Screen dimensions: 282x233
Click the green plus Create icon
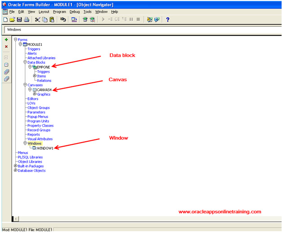click(6, 40)
